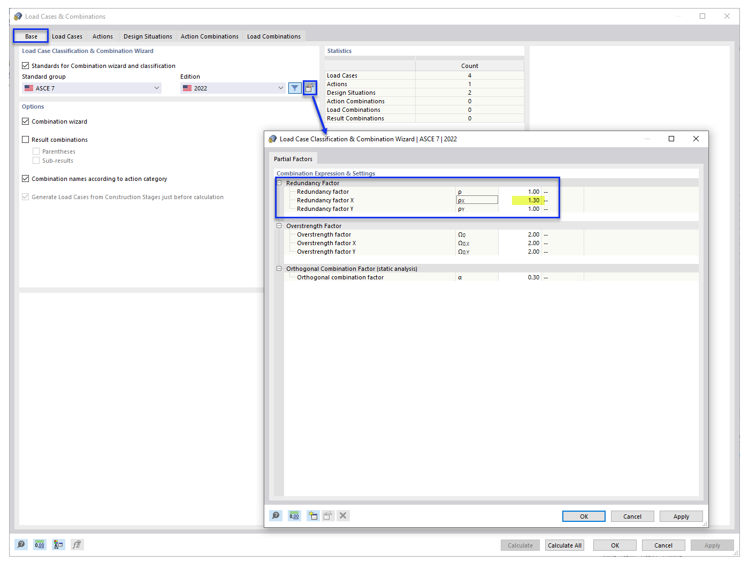Enable the Result combinations checkbox
Screen dimensions: 749x562
(x=25, y=140)
